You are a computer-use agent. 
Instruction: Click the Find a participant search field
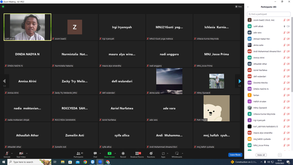coord(269,14)
